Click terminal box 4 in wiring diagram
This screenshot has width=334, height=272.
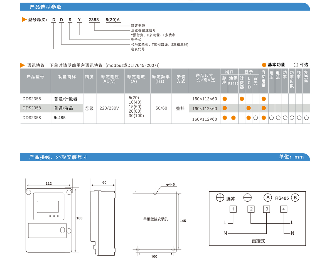[x=283, y=209]
